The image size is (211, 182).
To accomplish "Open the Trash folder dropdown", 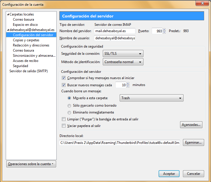I will [151, 98].
